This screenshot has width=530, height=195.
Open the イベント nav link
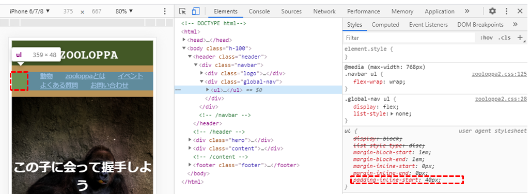pos(131,76)
